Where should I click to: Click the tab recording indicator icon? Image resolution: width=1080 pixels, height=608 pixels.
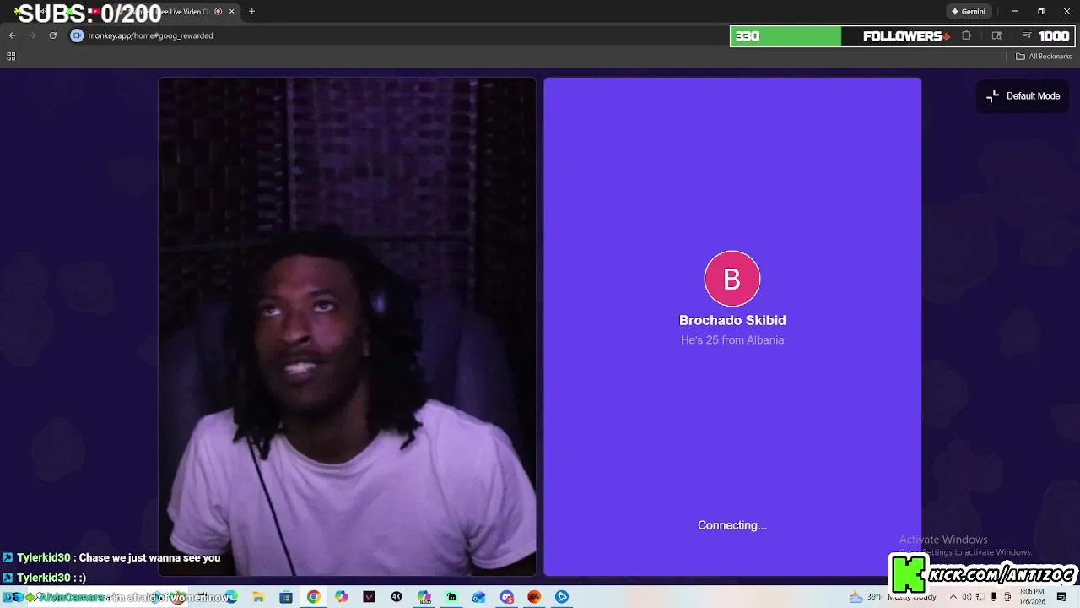(x=219, y=12)
